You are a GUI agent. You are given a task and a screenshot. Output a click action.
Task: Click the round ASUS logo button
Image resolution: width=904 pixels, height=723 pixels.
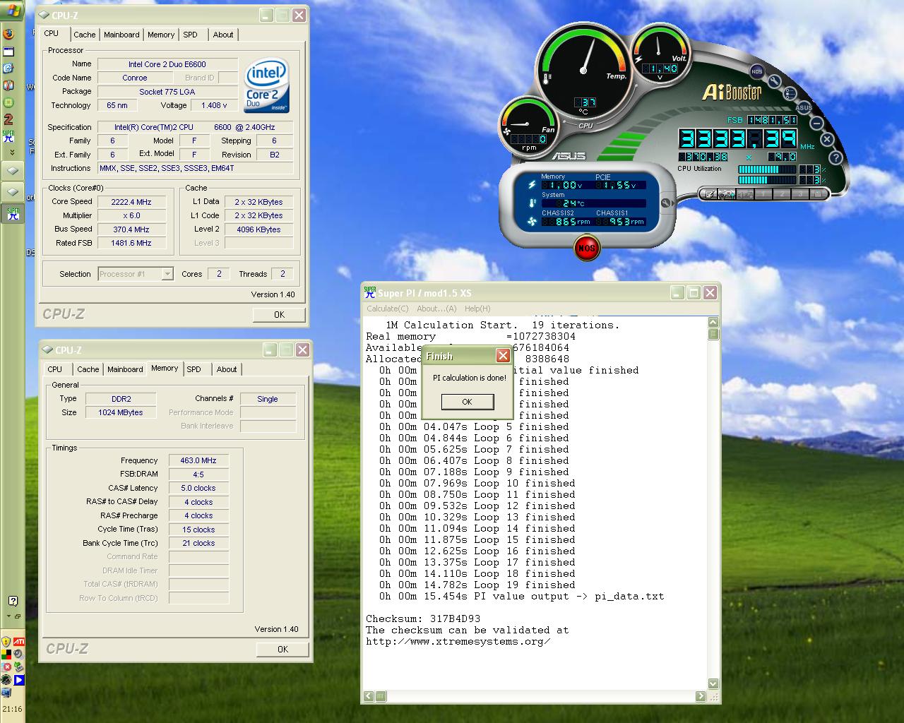tap(804, 107)
